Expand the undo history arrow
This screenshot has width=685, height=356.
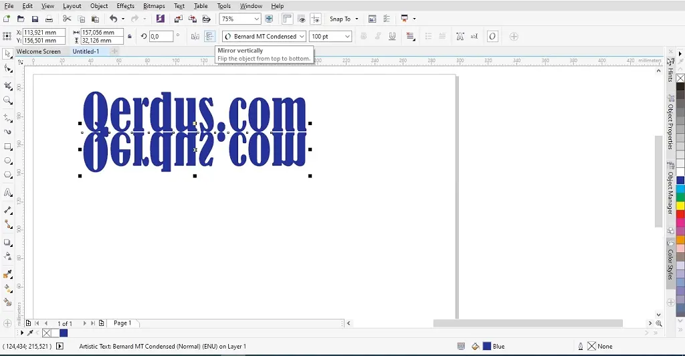pos(123,19)
